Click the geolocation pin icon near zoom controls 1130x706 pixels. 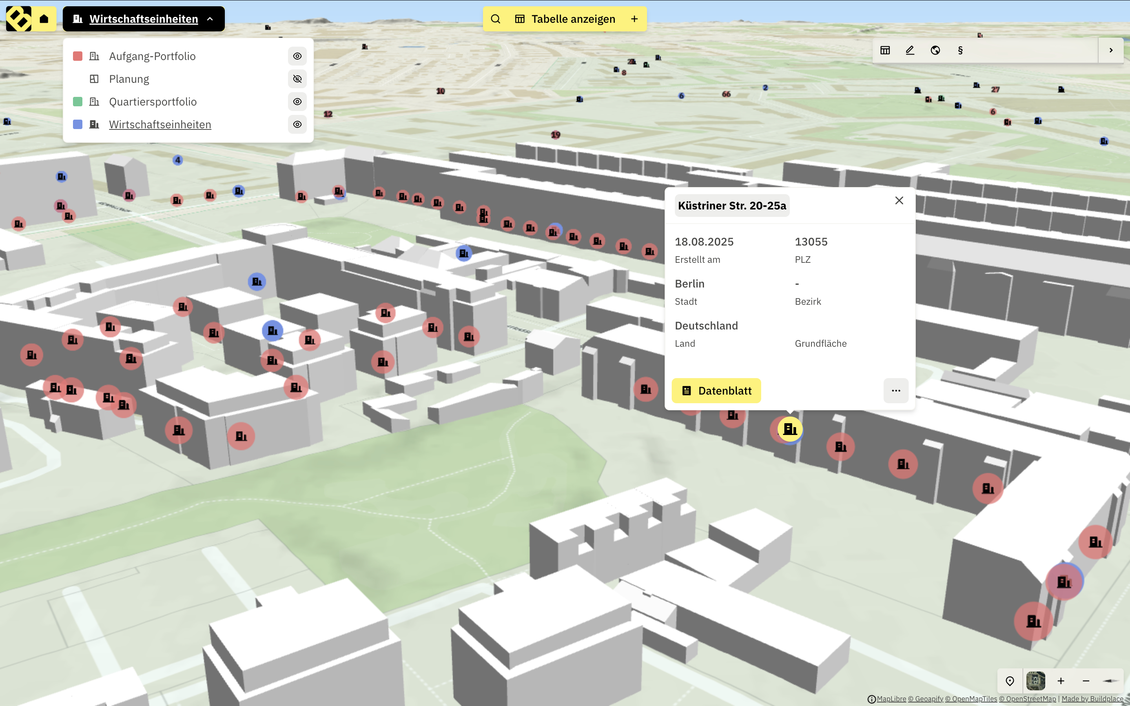[x=1010, y=681]
